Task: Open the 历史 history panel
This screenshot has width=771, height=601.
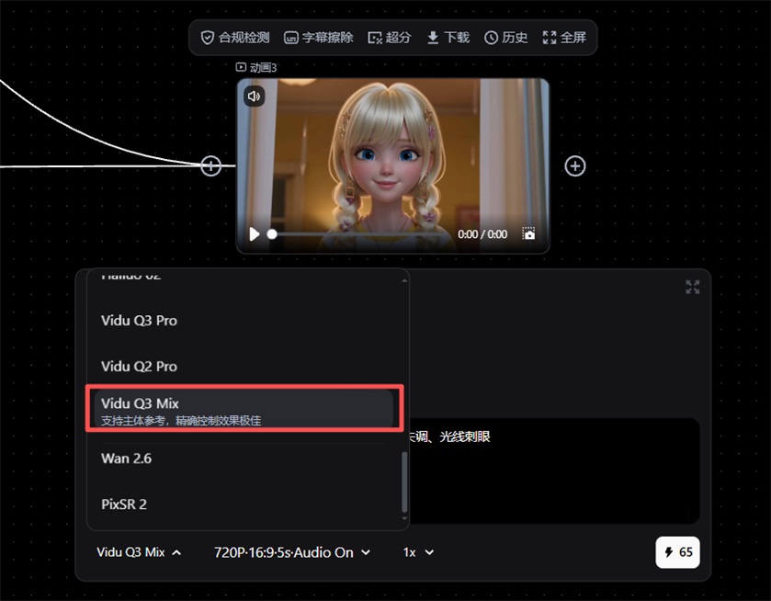Action: (506, 38)
